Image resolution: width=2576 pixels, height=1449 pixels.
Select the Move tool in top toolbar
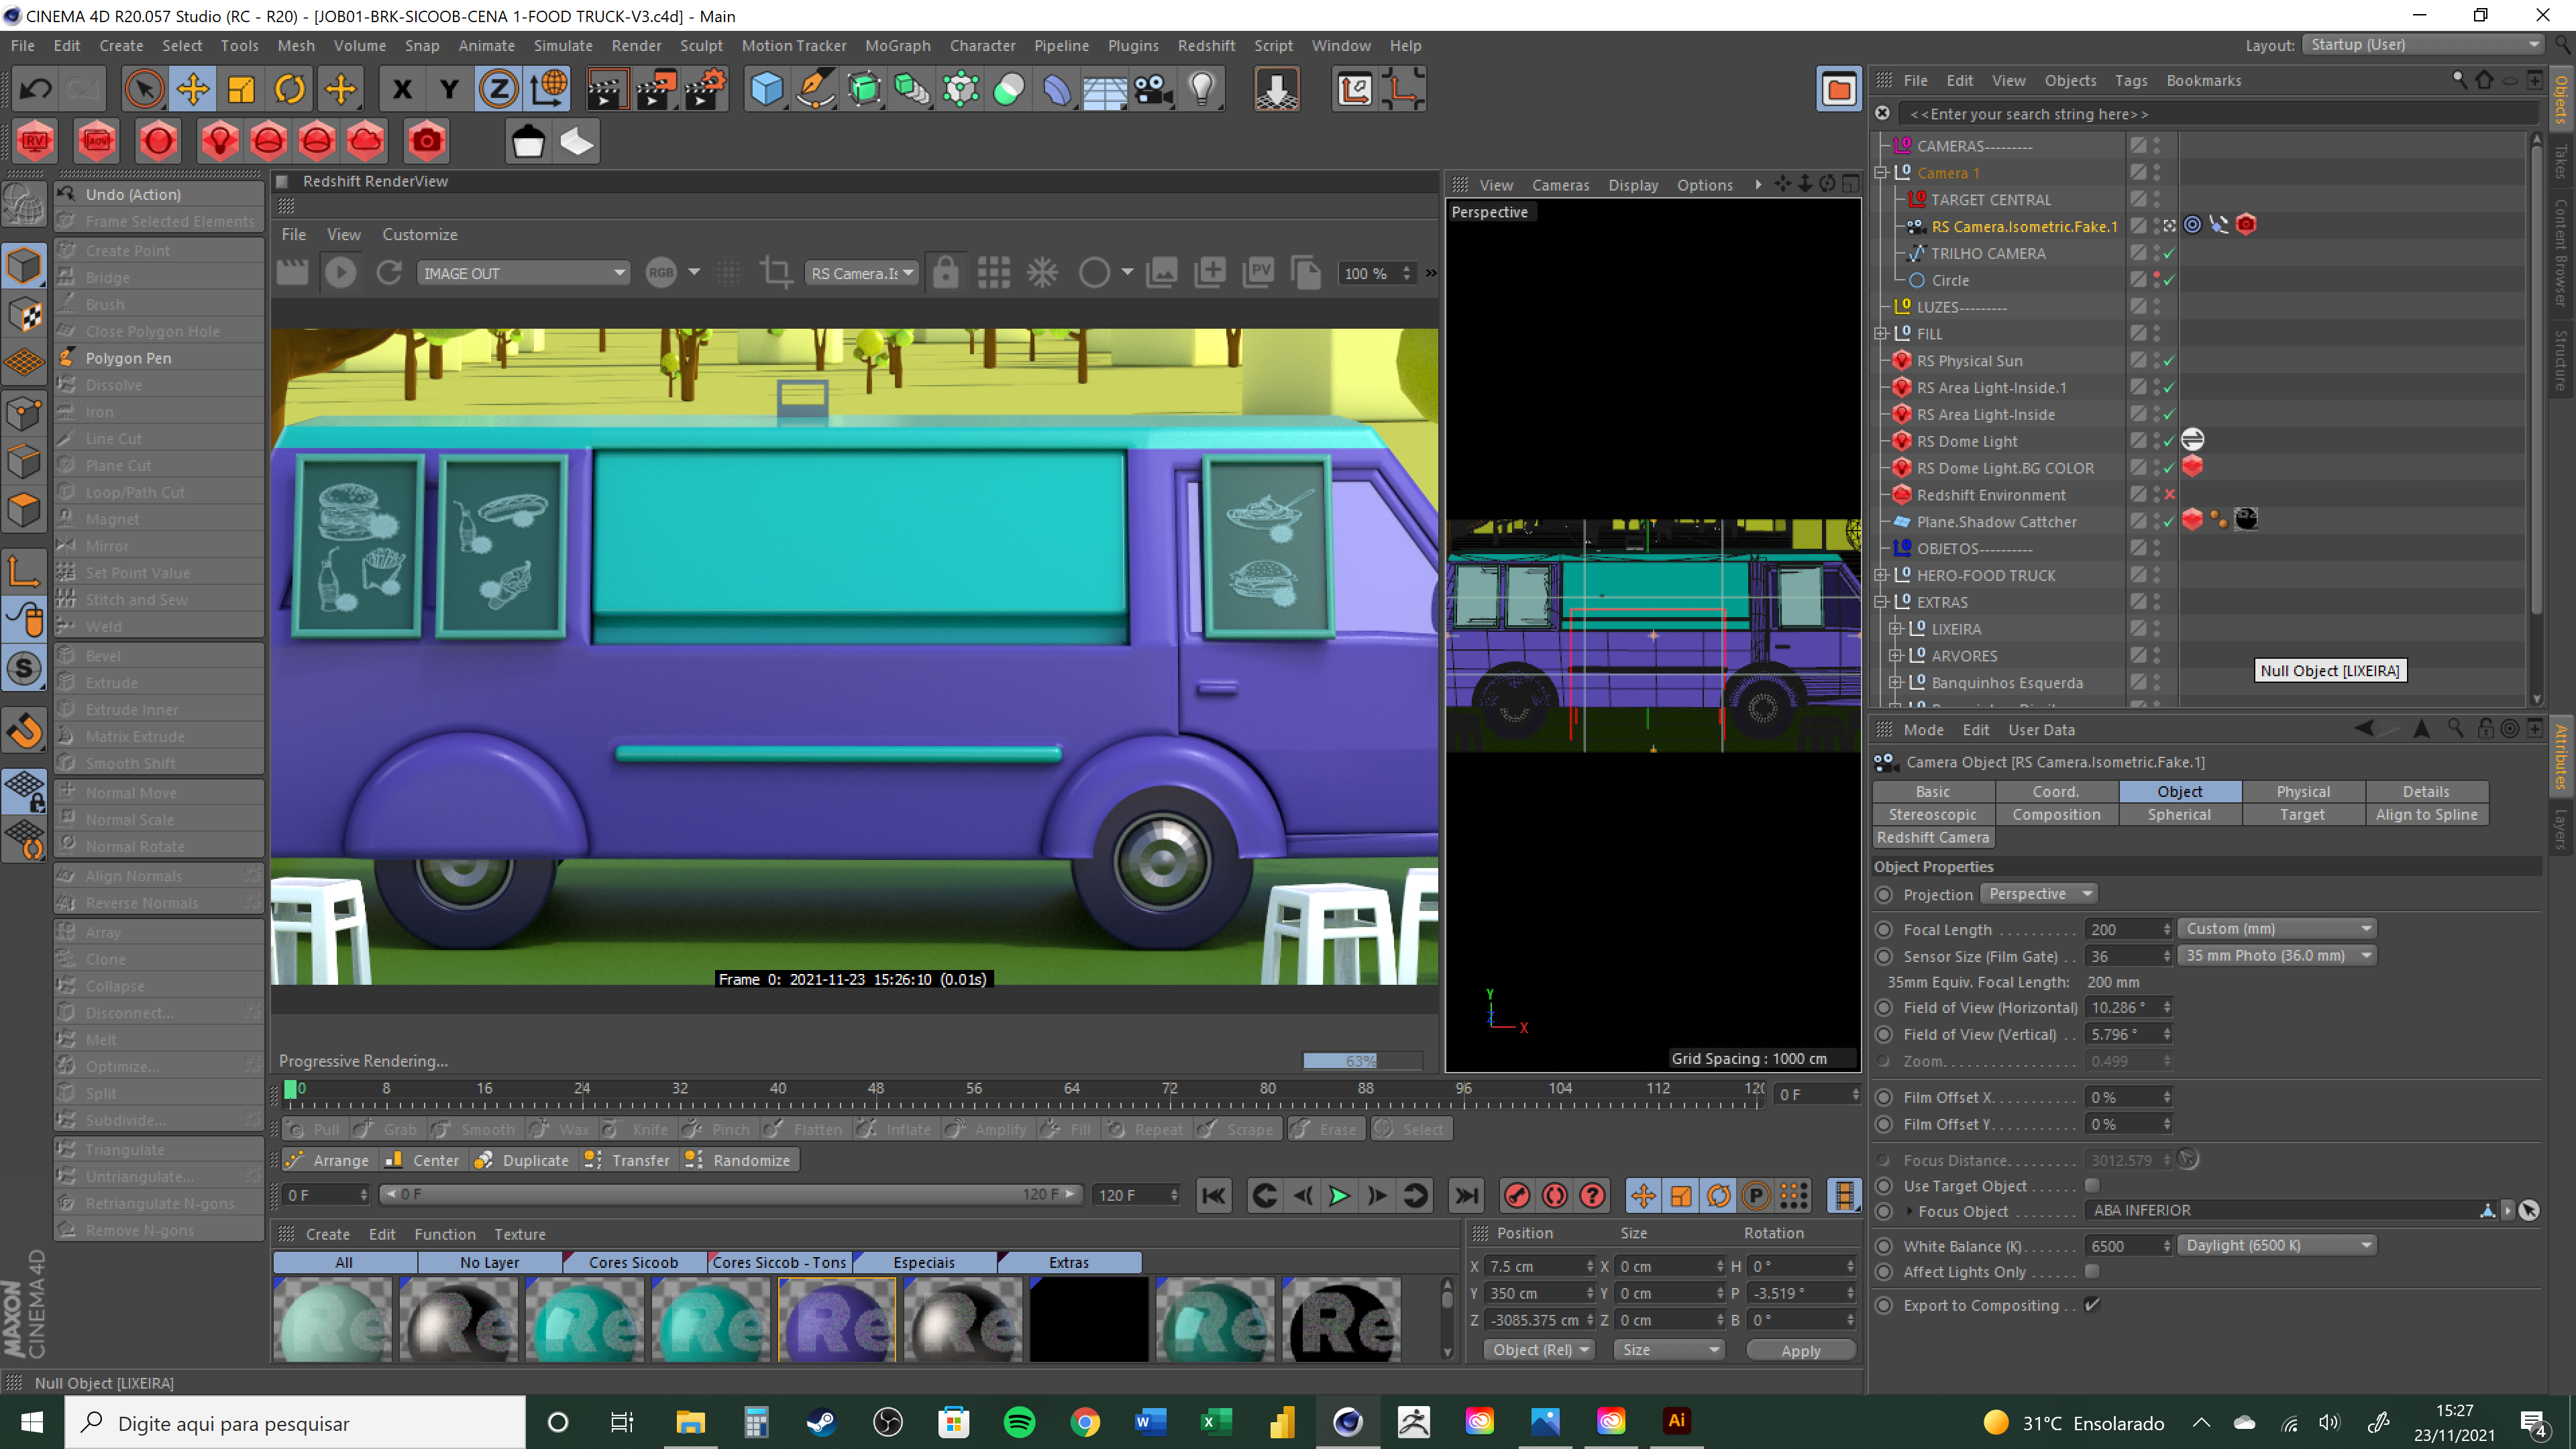point(192,90)
